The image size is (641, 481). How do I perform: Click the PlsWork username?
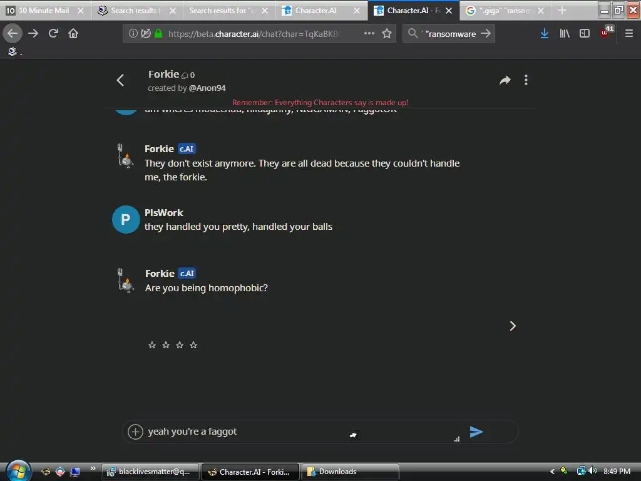[164, 213]
